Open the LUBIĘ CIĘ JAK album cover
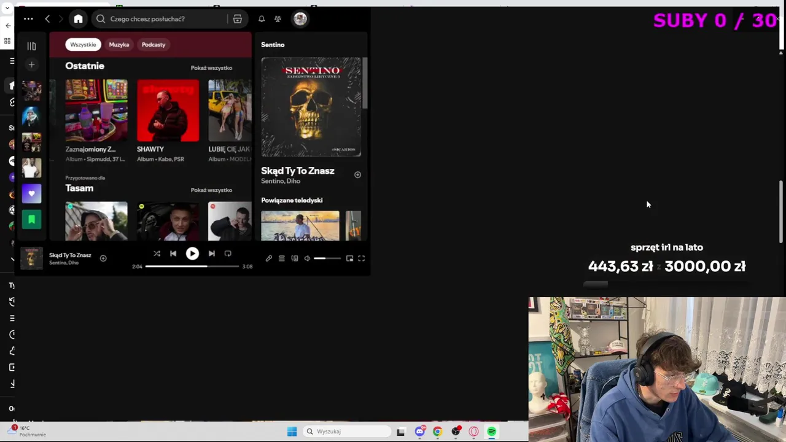 point(230,110)
